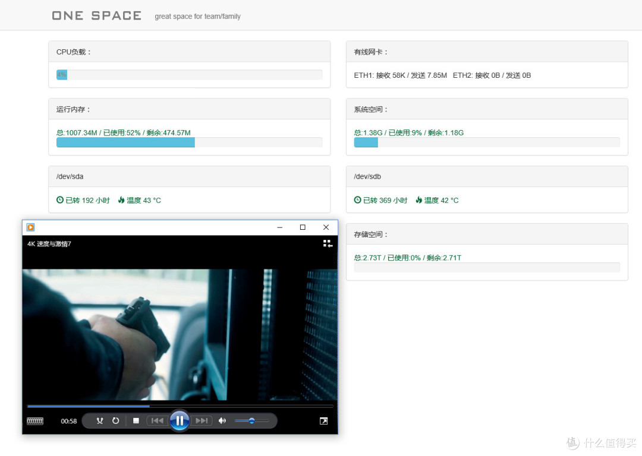Click the '/dev/sdb' panel header
Viewport: 642px width, 456px height.
click(487, 176)
